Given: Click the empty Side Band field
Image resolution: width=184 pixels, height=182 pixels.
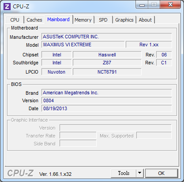Looking at the screenshot, I should 78,143.
